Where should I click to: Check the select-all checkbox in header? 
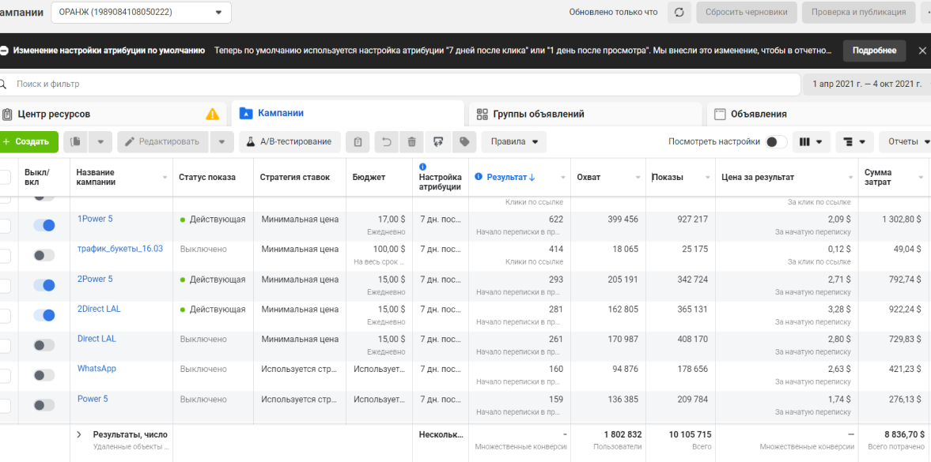[4, 177]
